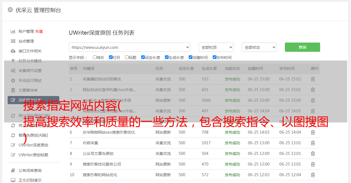Click trash icon for row 7 内容采集

pyautogui.click(x=313, y=143)
